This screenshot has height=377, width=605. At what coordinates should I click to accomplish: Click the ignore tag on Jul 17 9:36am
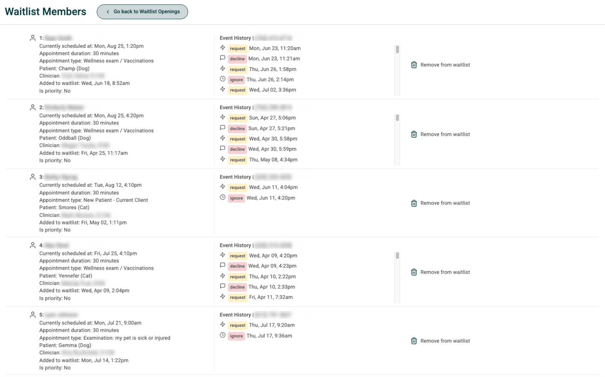point(236,336)
